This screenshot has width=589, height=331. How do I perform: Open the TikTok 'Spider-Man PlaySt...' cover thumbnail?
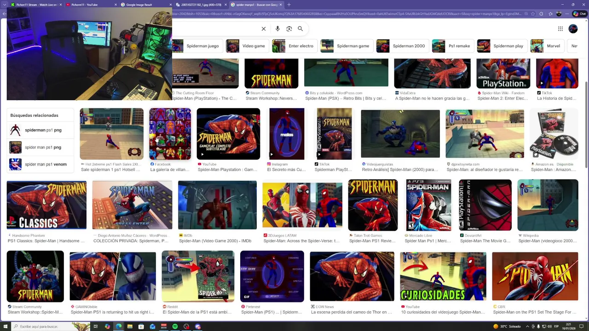334,134
